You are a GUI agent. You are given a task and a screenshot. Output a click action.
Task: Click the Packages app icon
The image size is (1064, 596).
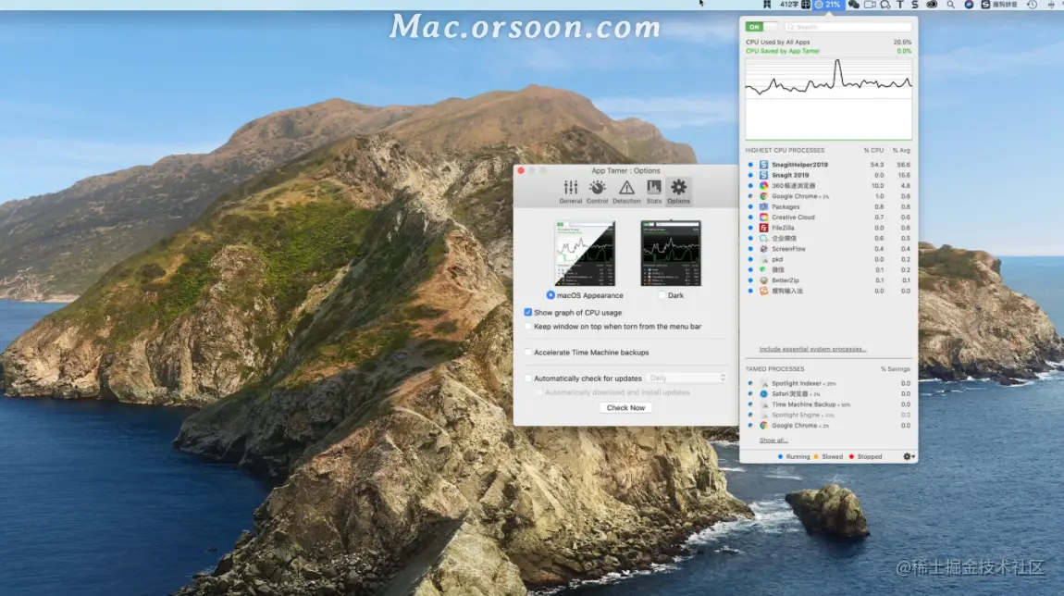(763, 206)
